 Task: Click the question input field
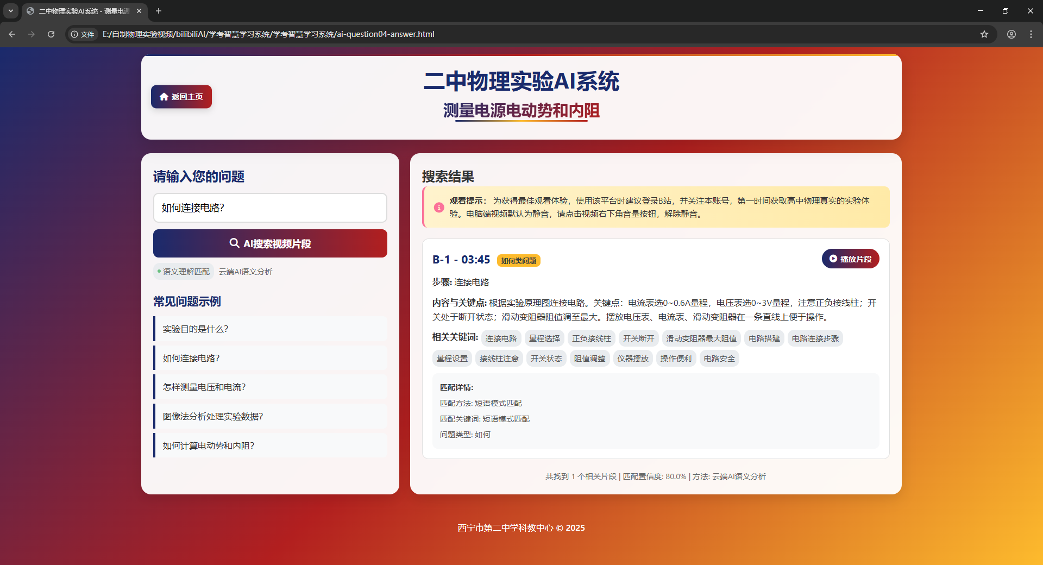pos(270,208)
